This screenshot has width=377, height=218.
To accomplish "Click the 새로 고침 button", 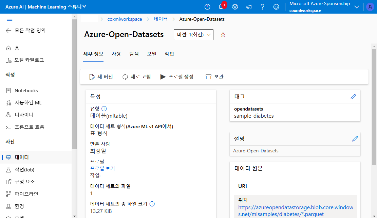I will click(136, 77).
